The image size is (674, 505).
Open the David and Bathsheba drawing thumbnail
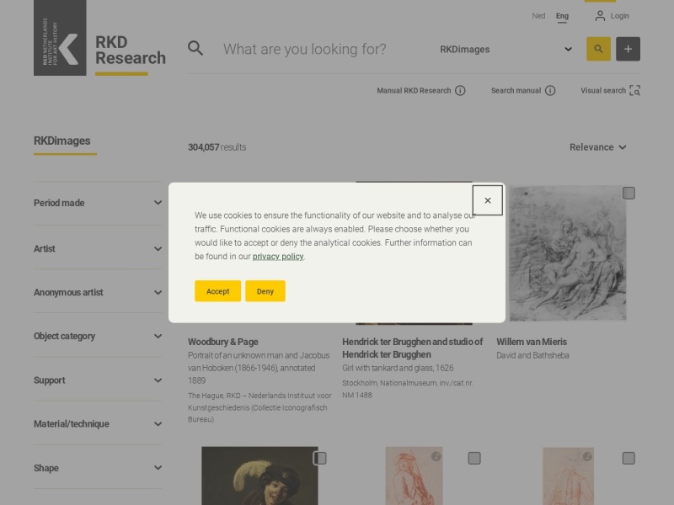click(568, 253)
